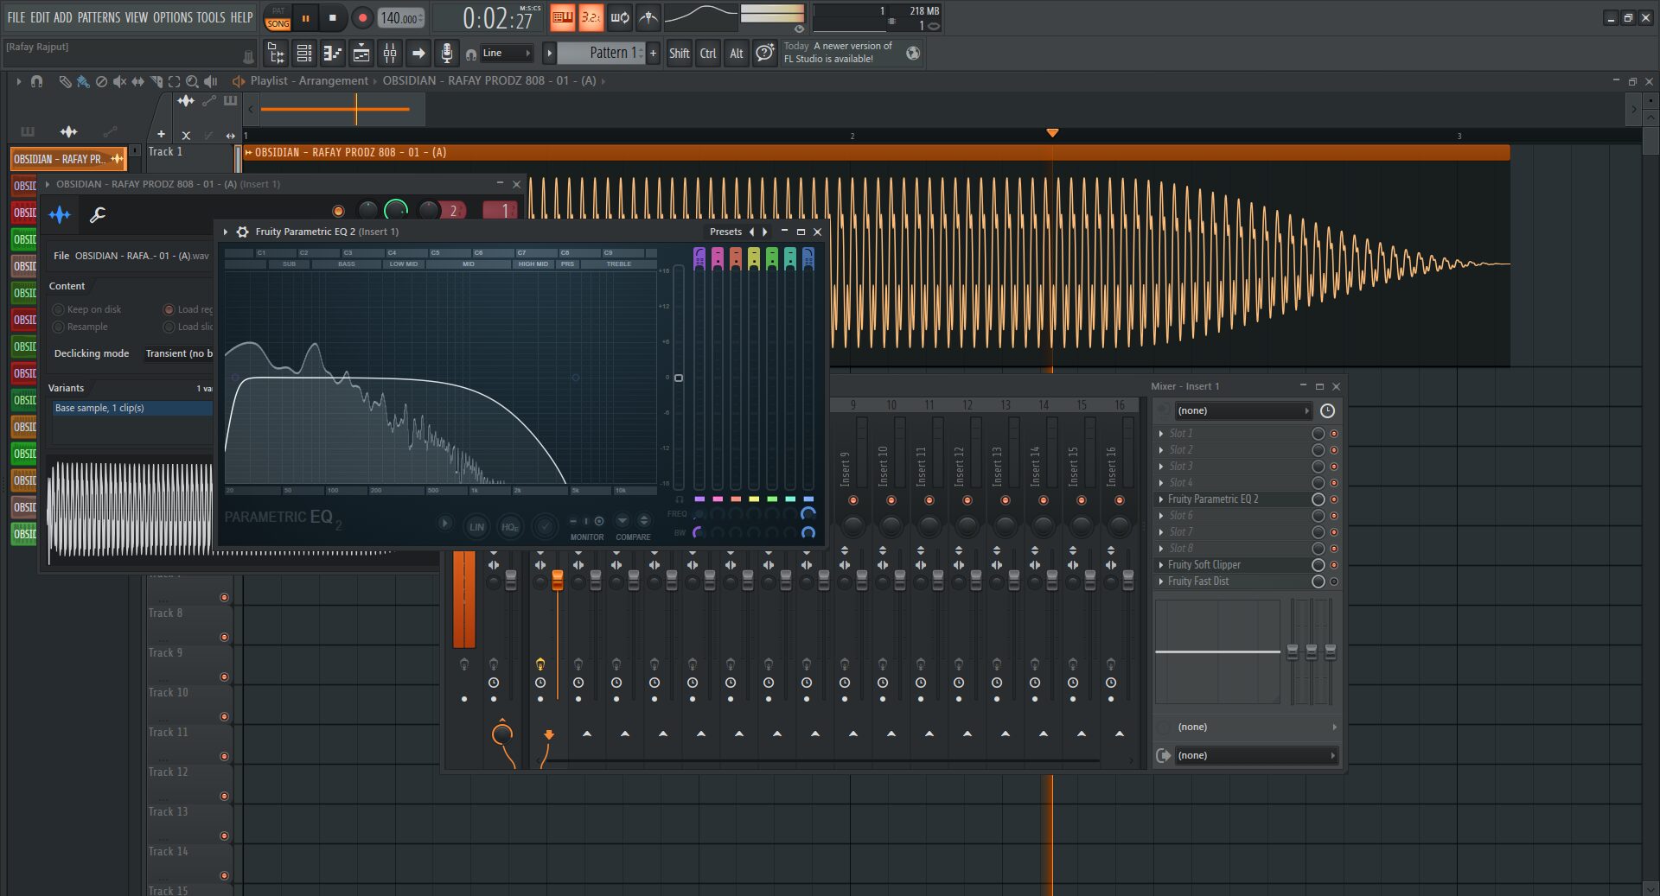
Task: Open the wrench settings tab in sampler
Action: (98, 214)
